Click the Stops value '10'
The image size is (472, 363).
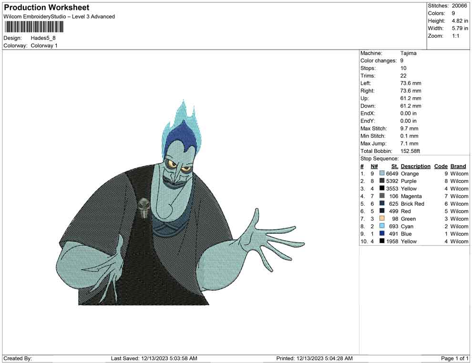pos(403,68)
